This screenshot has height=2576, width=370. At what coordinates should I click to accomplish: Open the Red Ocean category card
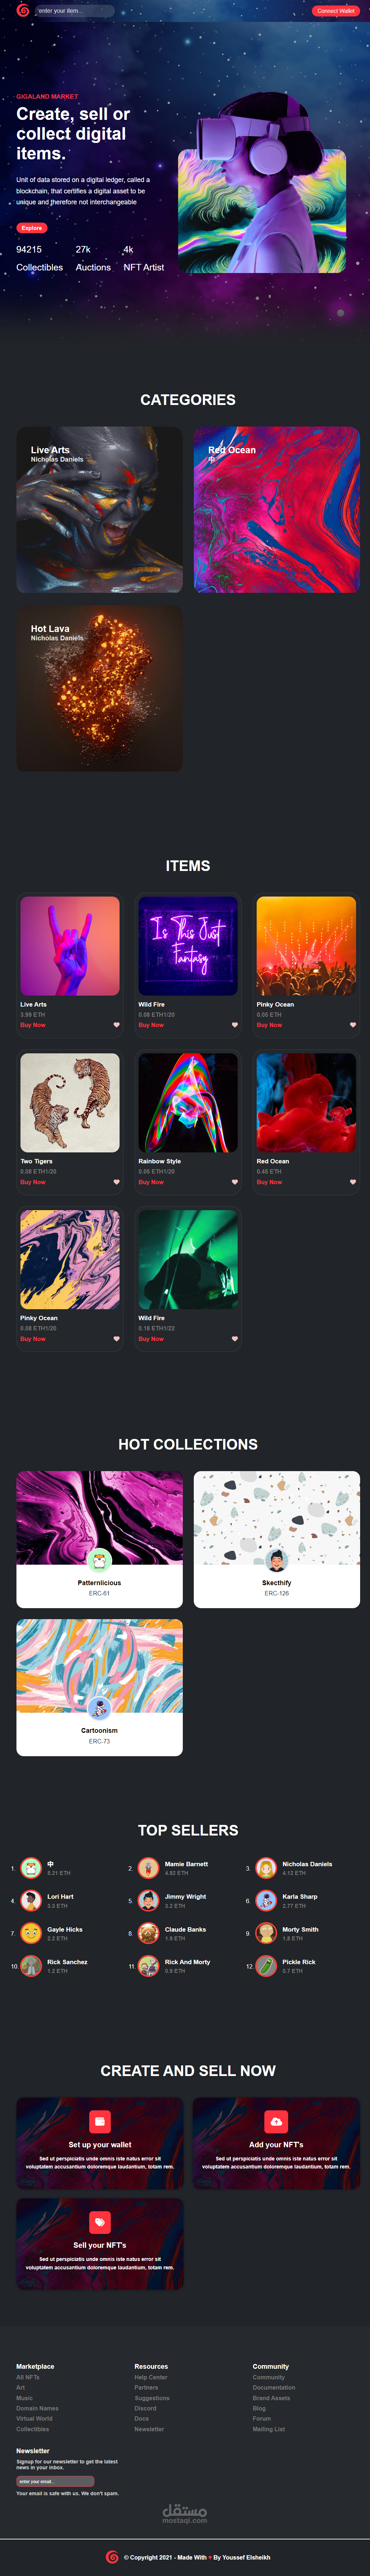[276, 510]
